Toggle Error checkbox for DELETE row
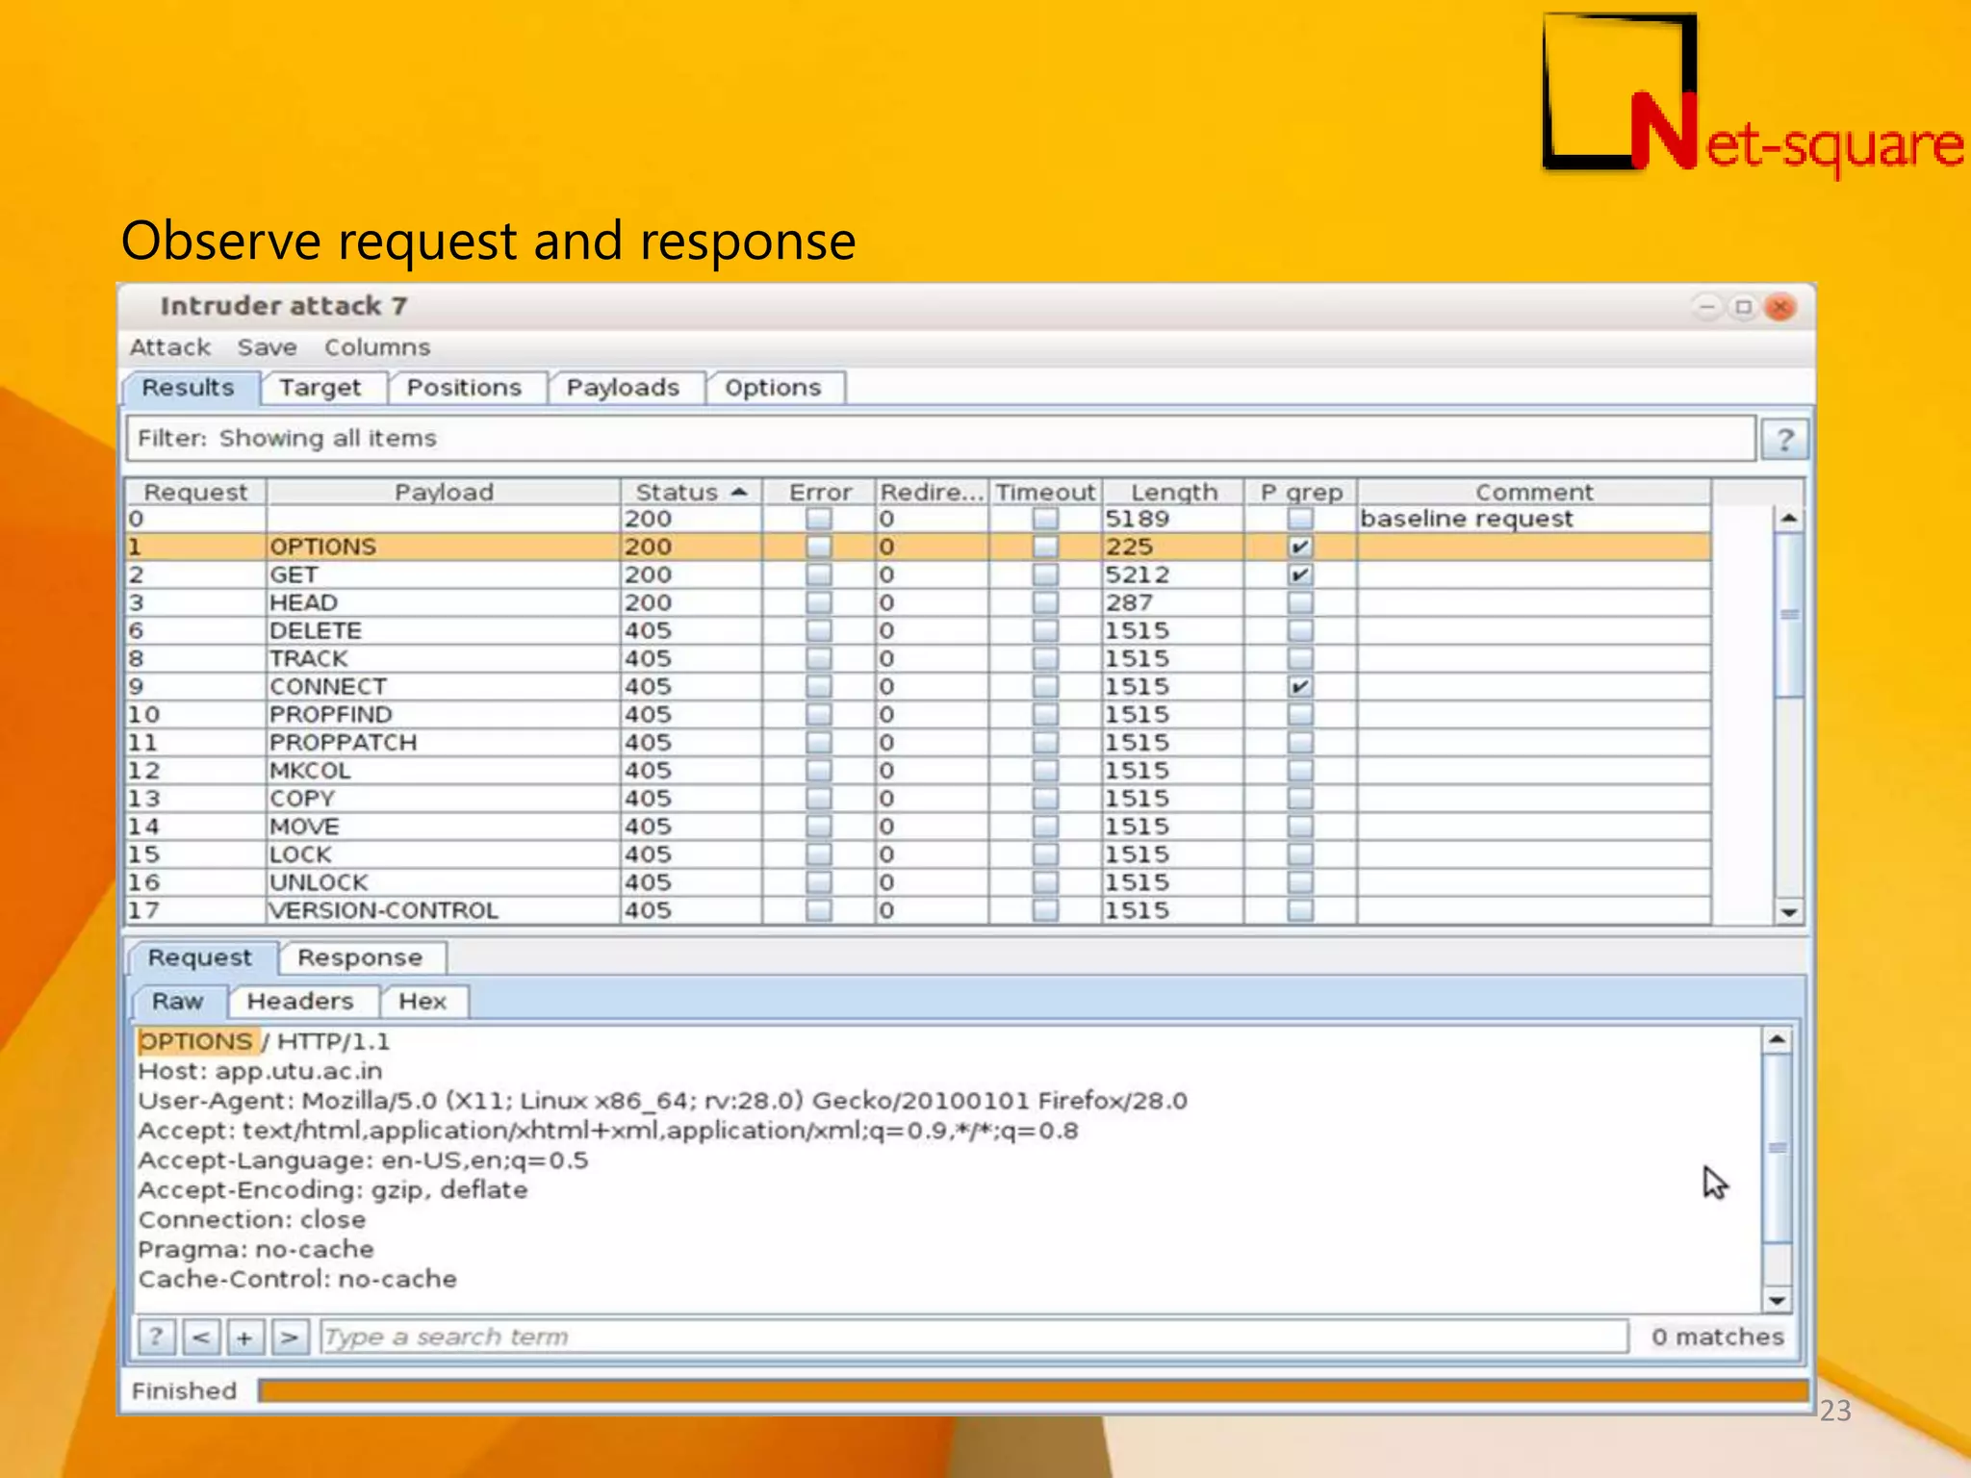This screenshot has height=1478, width=1971. tap(819, 630)
